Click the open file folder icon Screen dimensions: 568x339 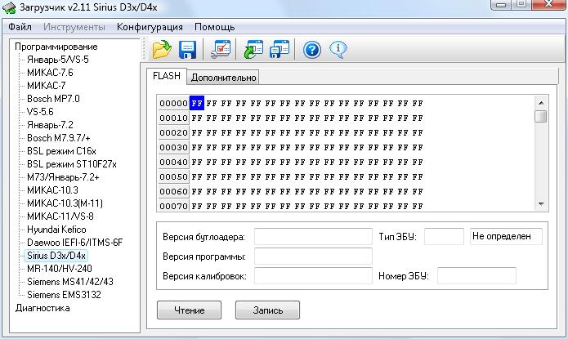pyautogui.click(x=162, y=49)
